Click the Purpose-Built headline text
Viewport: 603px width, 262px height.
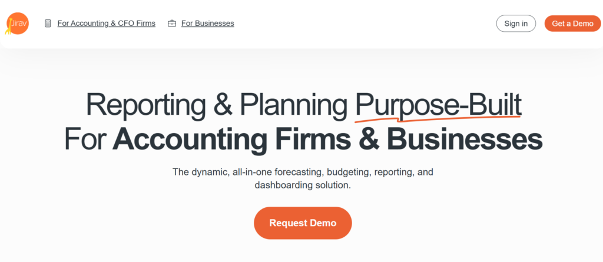(x=438, y=105)
